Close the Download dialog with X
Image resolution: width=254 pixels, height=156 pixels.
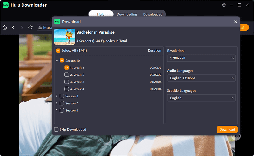pyautogui.click(x=236, y=22)
